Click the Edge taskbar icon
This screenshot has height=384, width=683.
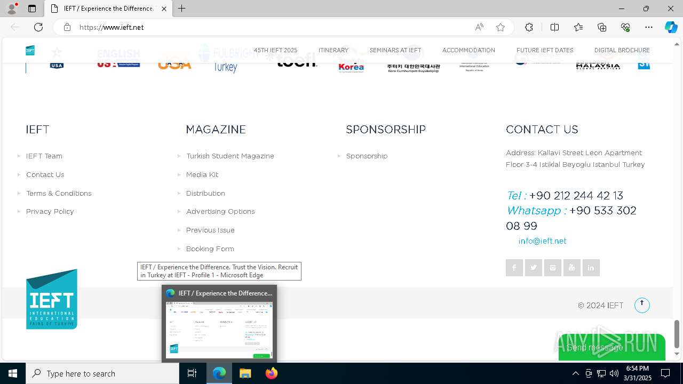(x=219, y=373)
